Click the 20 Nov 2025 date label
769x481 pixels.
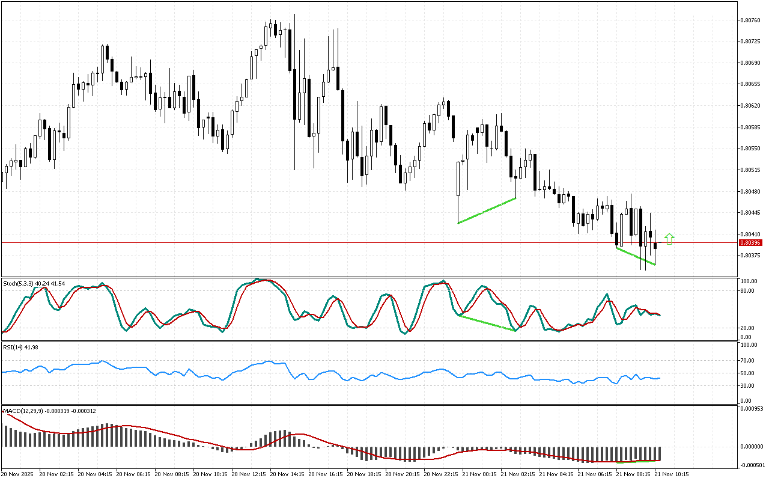click(19, 474)
